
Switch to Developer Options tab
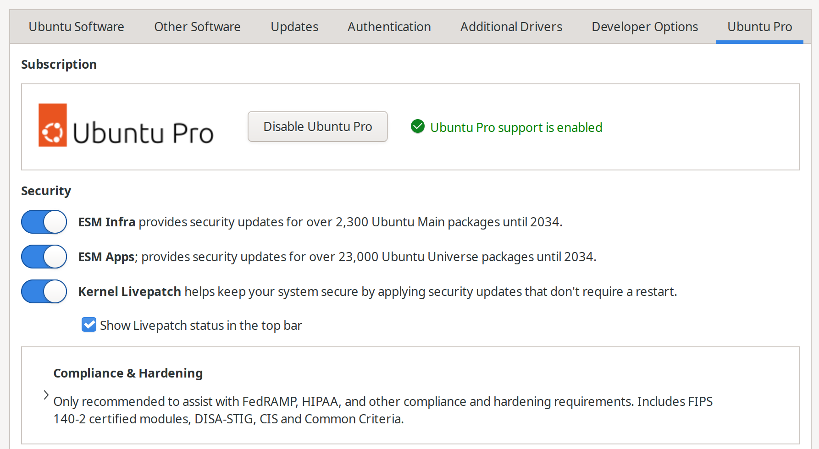tap(645, 27)
